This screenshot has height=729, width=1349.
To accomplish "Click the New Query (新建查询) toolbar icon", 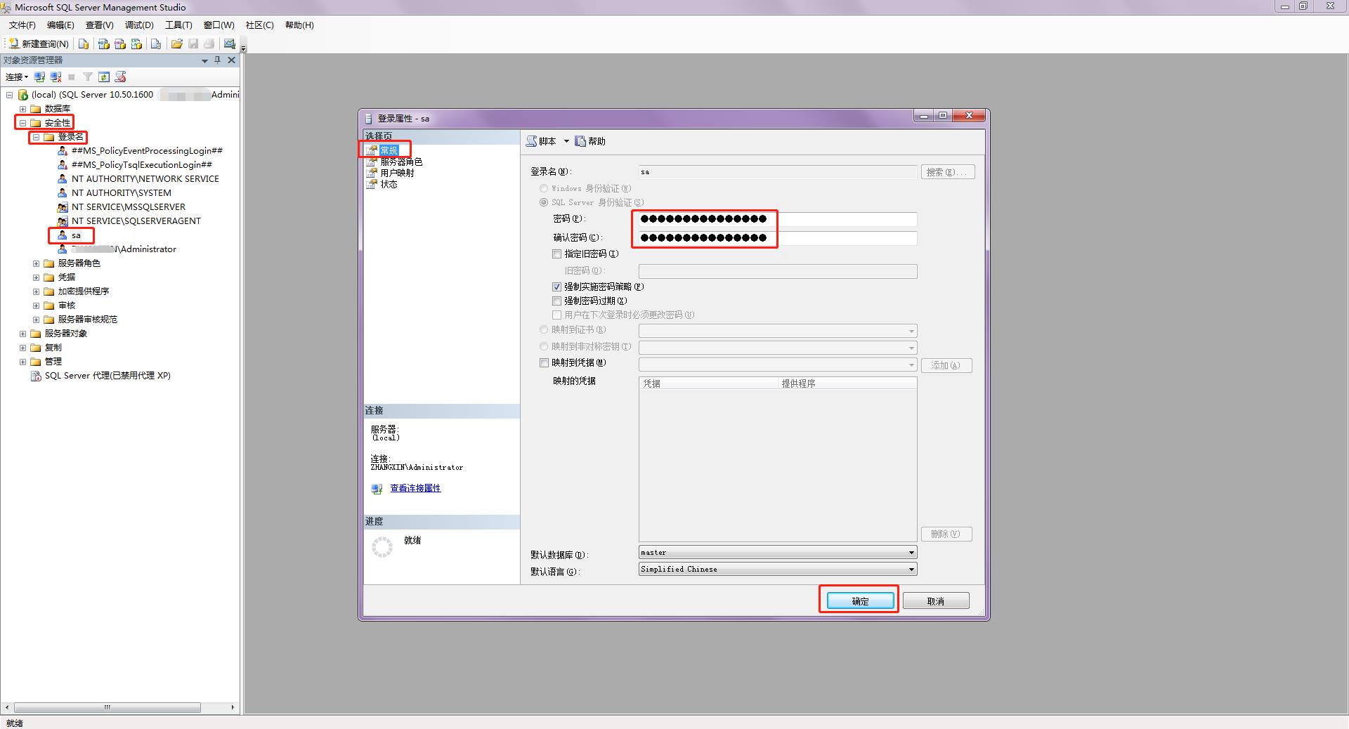I will pyautogui.click(x=39, y=44).
